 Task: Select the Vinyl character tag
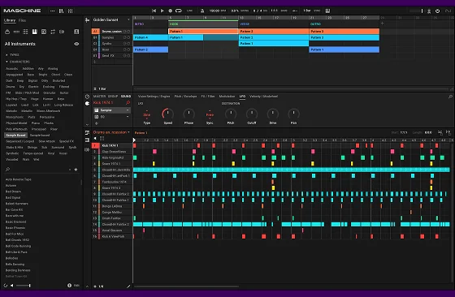click(x=51, y=153)
